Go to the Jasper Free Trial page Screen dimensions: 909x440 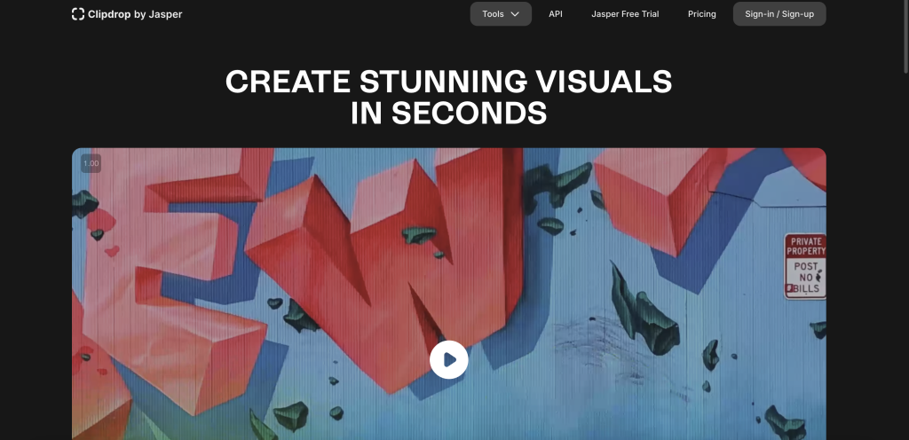(x=625, y=14)
